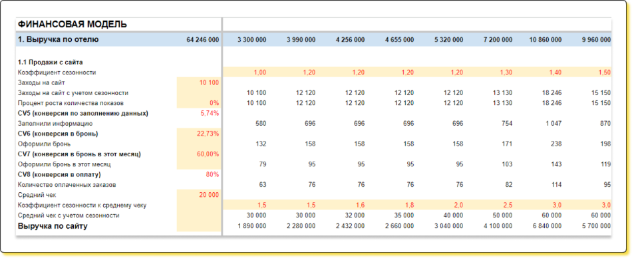632x258 pixels.
Task: Click the CV7 conversion value 60,00%
Action: click(208, 154)
